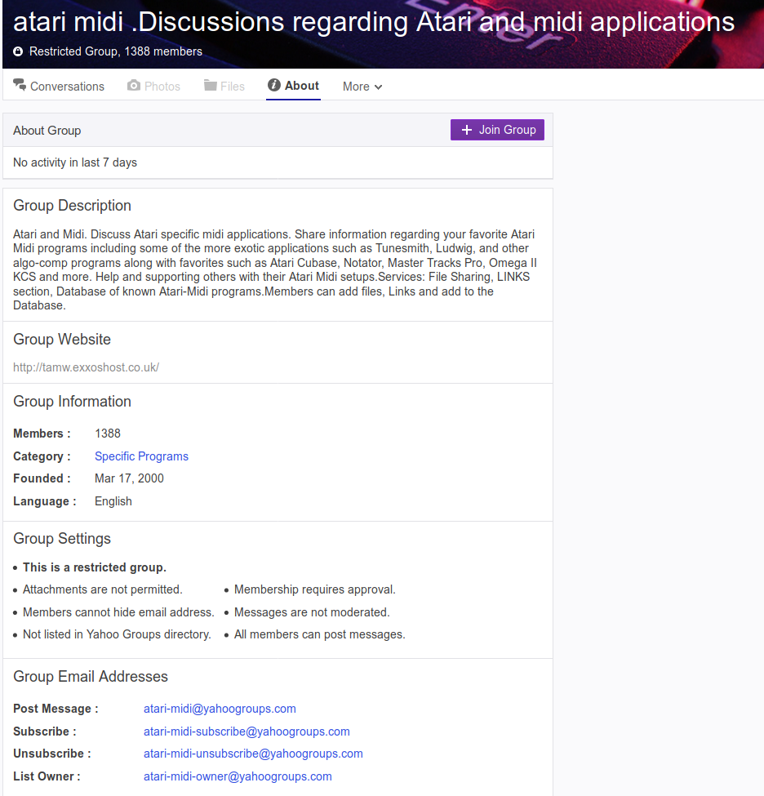Click the Members value 1388
Image resolution: width=764 pixels, height=796 pixels.
point(108,433)
